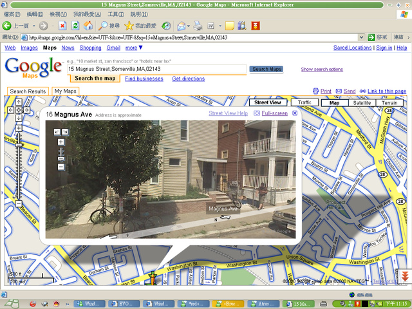This screenshot has height=309, width=412.
Task: Switch to Search Results tab
Action: click(28, 91)
